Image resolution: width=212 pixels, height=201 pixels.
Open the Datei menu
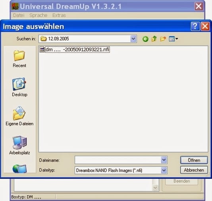pos(19,15)
